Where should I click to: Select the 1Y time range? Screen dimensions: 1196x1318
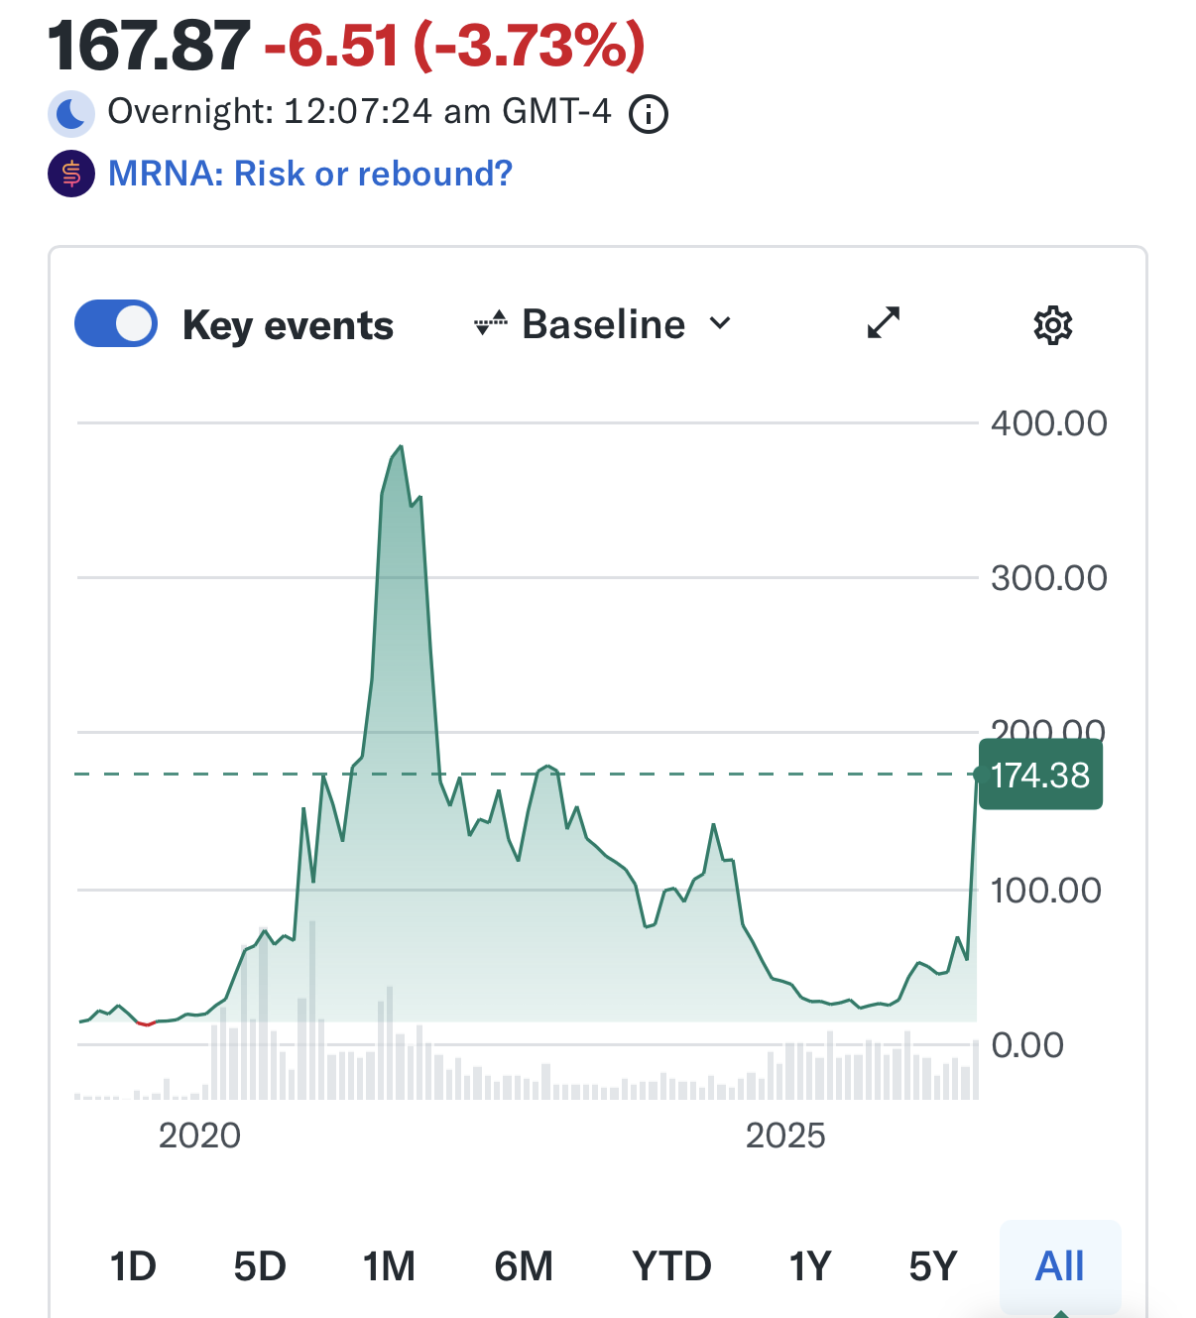tap(809, 1266)
